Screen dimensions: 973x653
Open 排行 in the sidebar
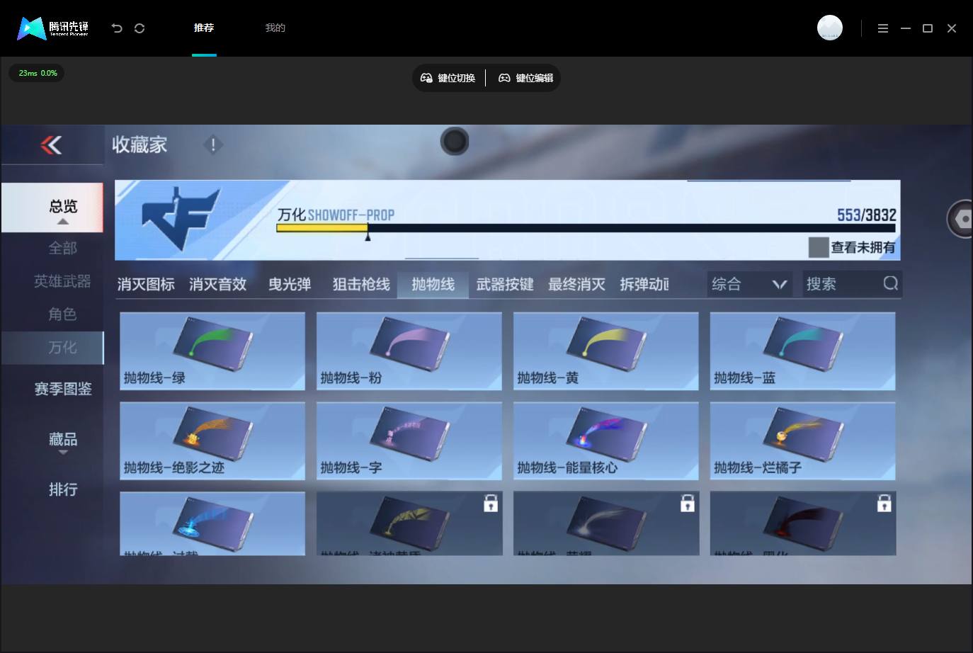(x=63, y=489)
